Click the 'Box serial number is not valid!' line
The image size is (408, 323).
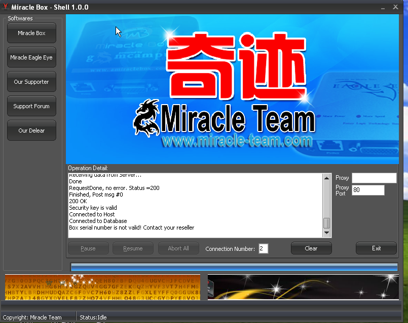pyautogui.click(x=131, y=228)
